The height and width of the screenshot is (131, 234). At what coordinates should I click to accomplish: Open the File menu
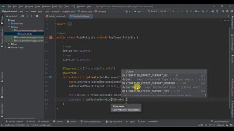(9, 7)
